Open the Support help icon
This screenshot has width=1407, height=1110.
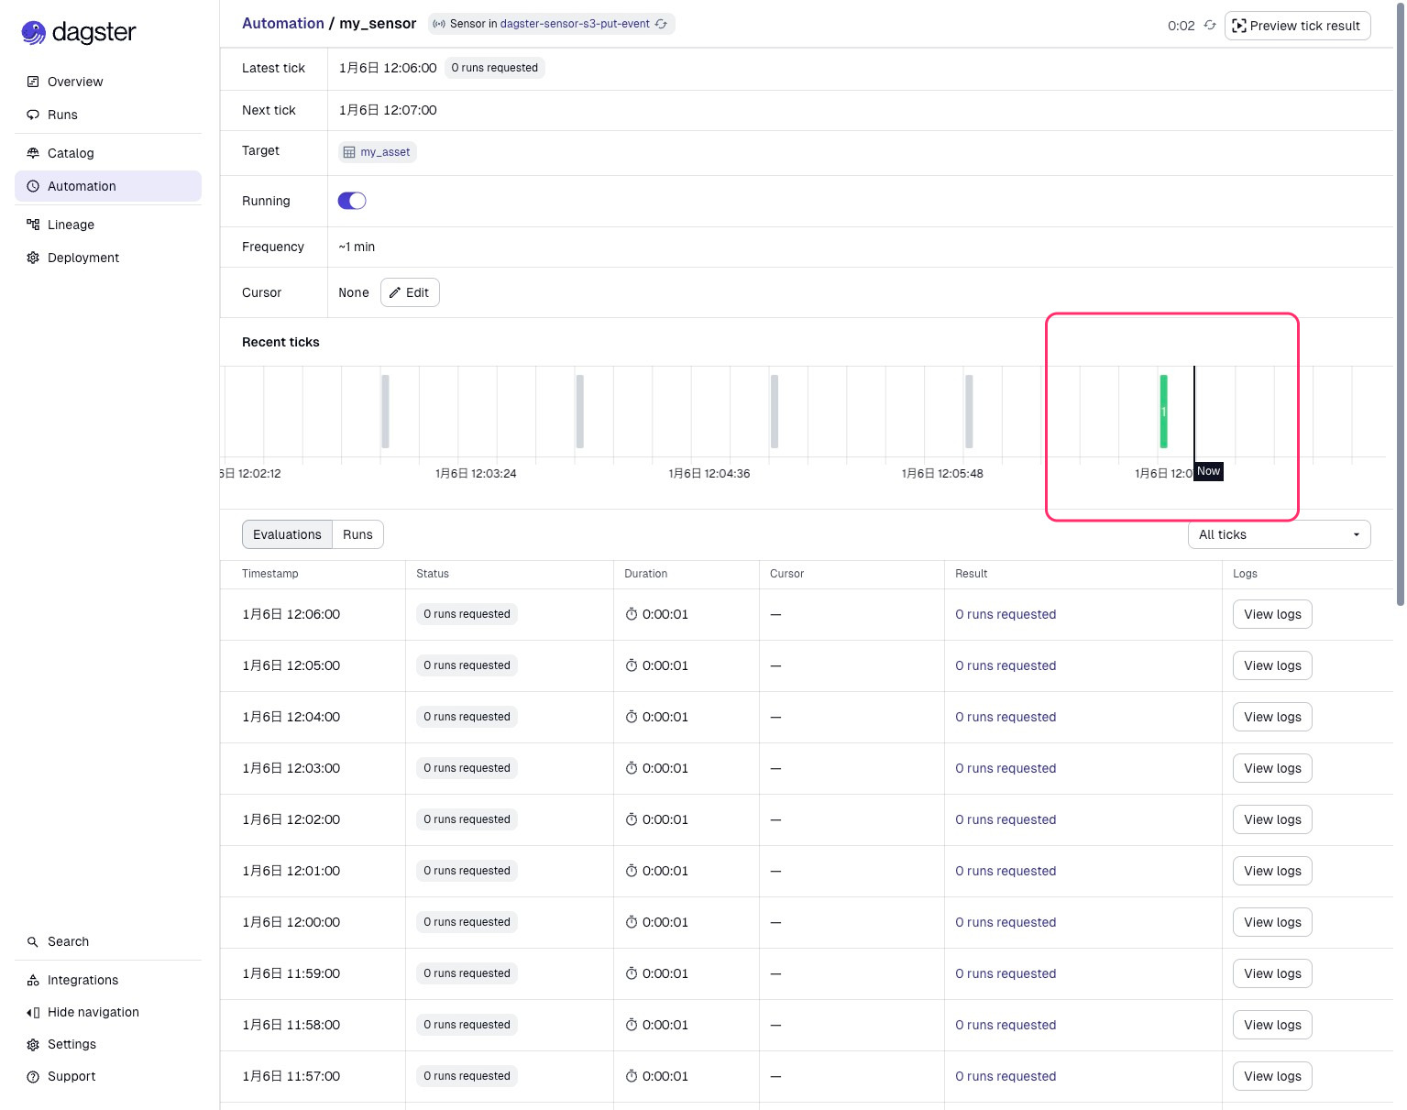click(x=33, y=1076)
